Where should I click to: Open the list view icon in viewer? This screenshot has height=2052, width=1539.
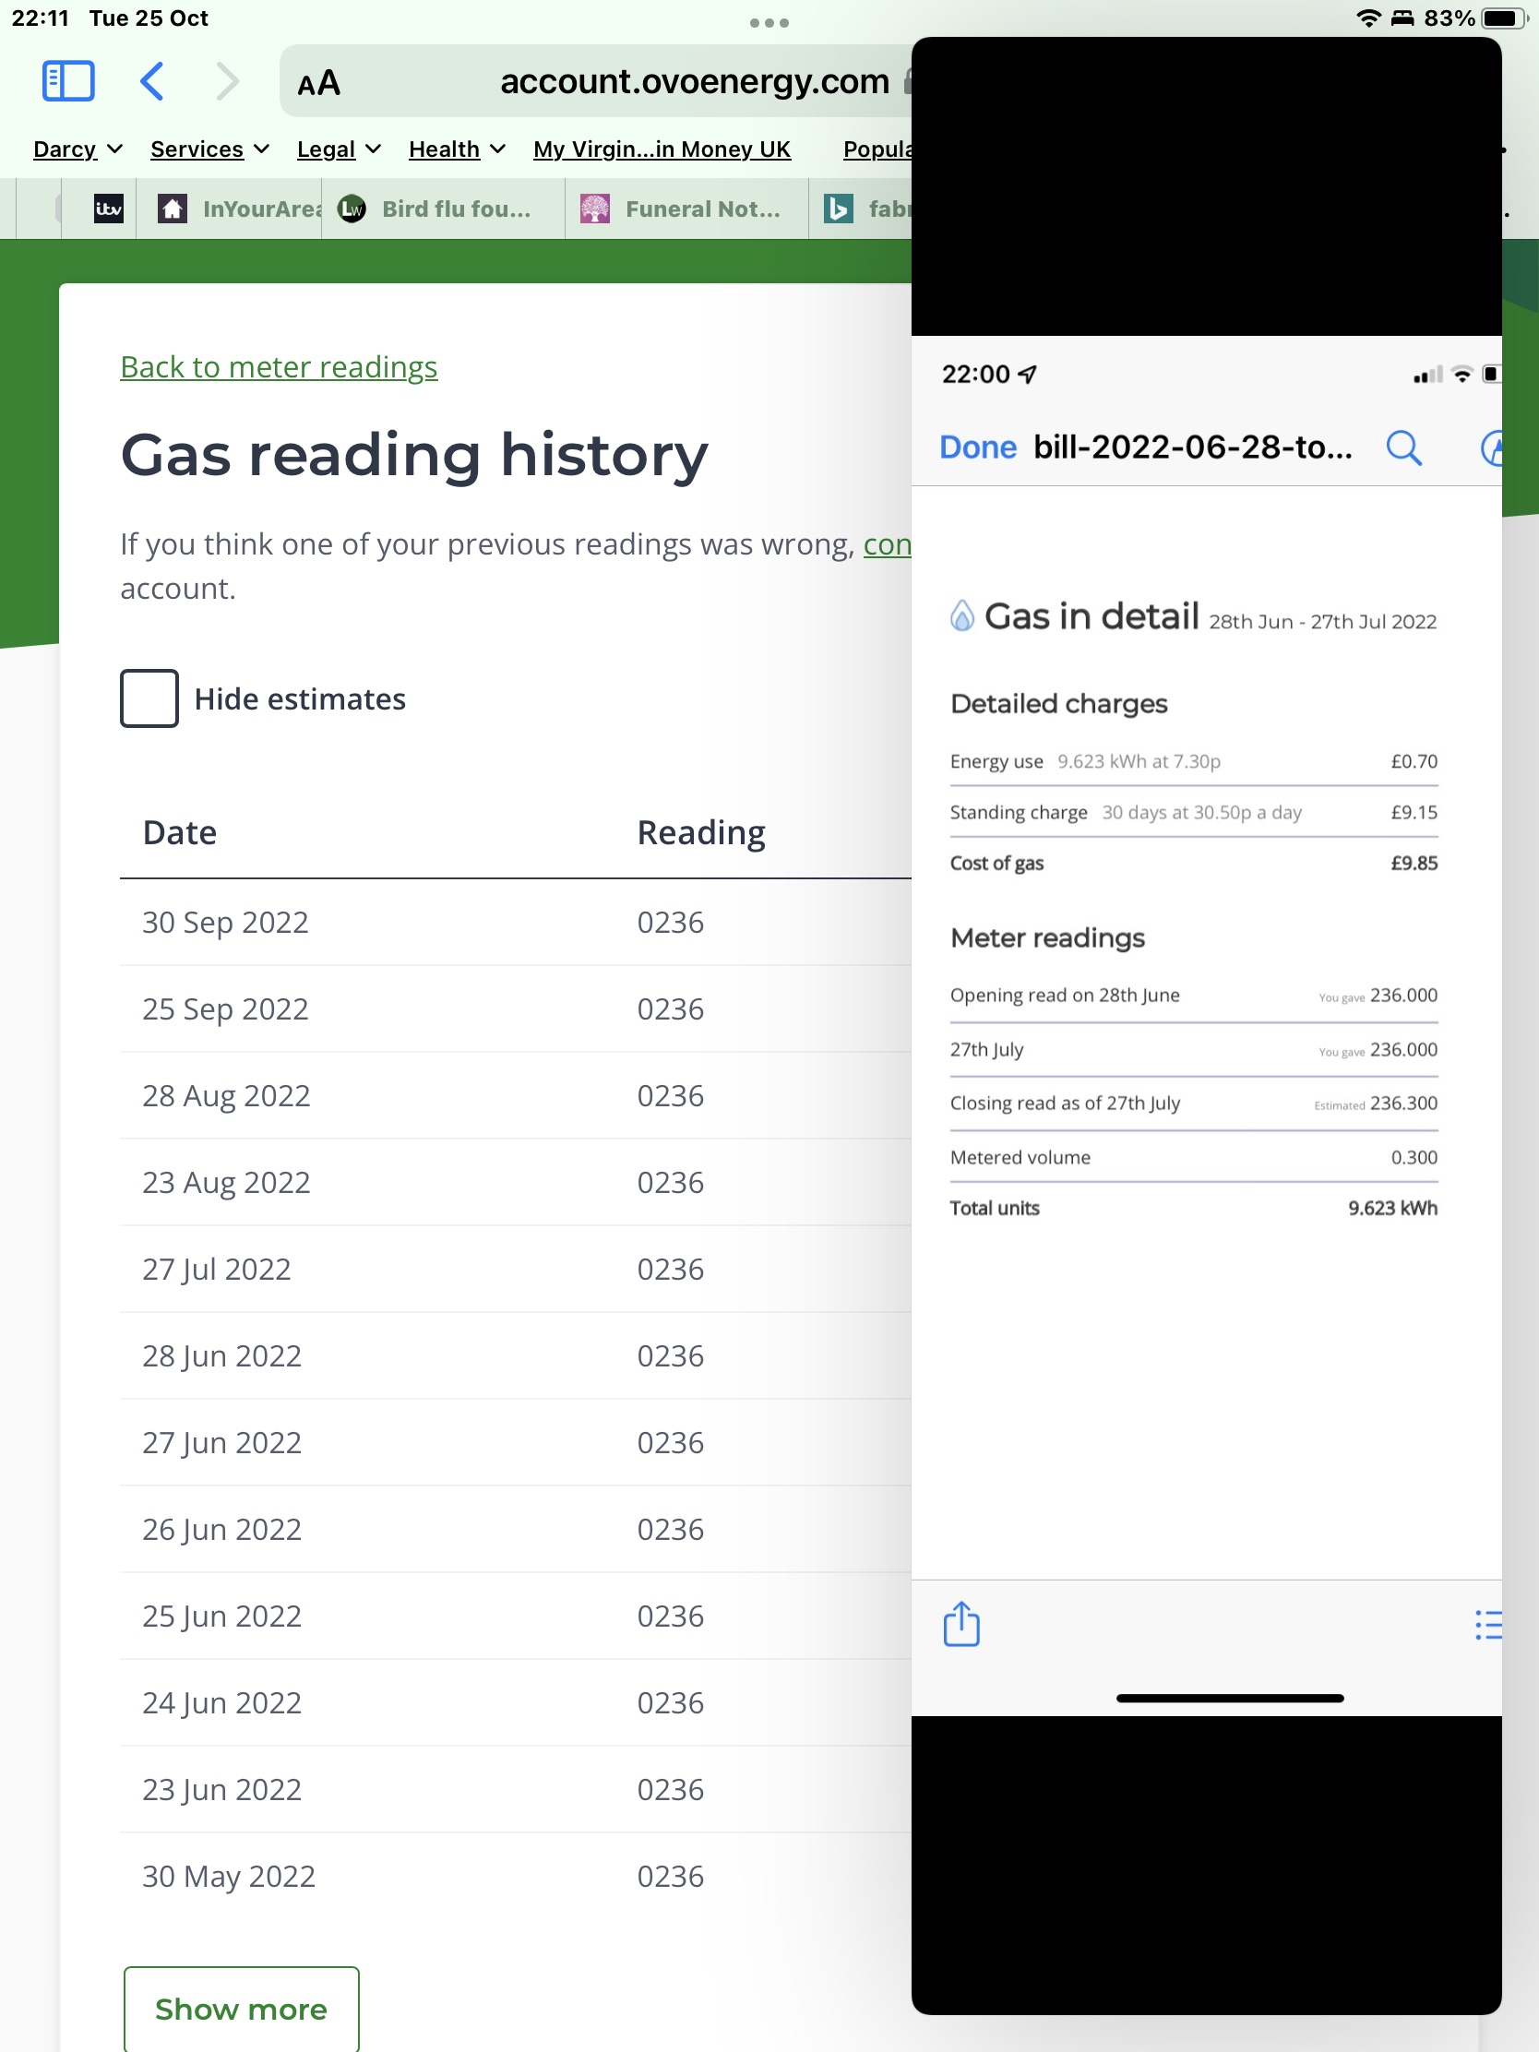pos(1487,1624)
